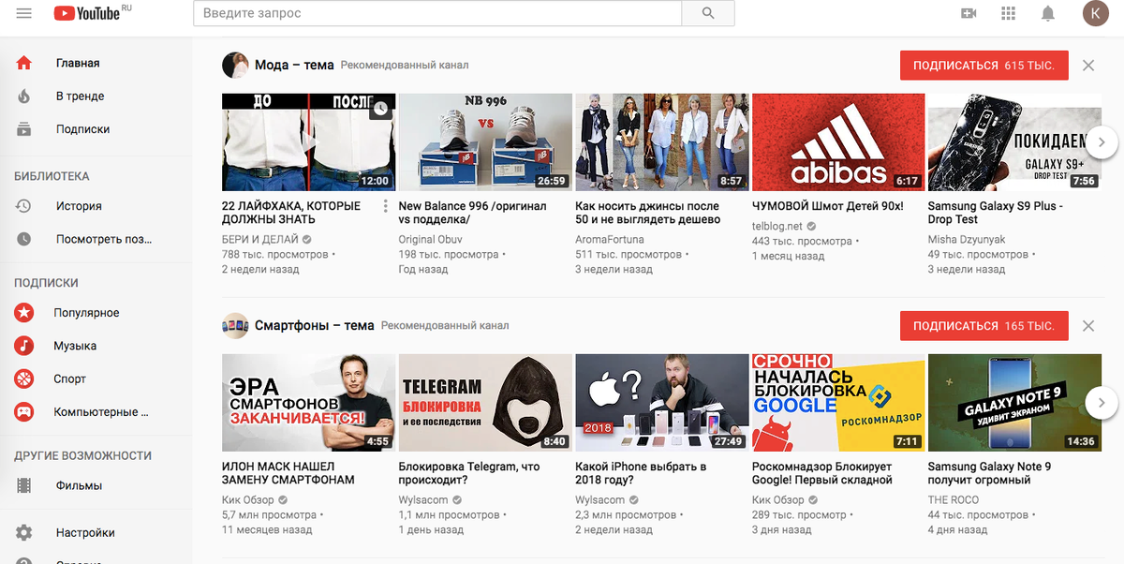Click the gamepad icon for Компьютерные
Image resolution: width=1124 pixels, height=564 pixels.
tap(24, 411)
